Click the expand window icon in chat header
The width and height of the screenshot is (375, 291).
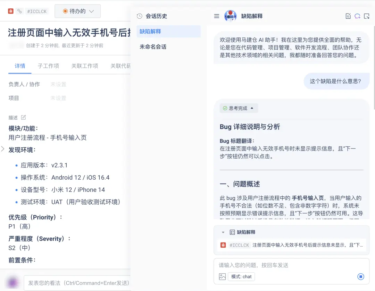click(366, 16)
